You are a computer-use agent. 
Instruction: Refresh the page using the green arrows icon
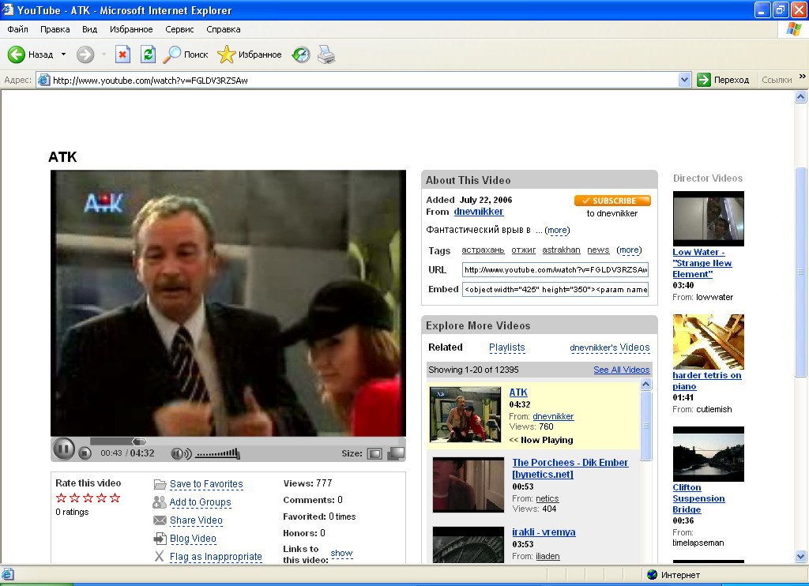tap(148, 54)
